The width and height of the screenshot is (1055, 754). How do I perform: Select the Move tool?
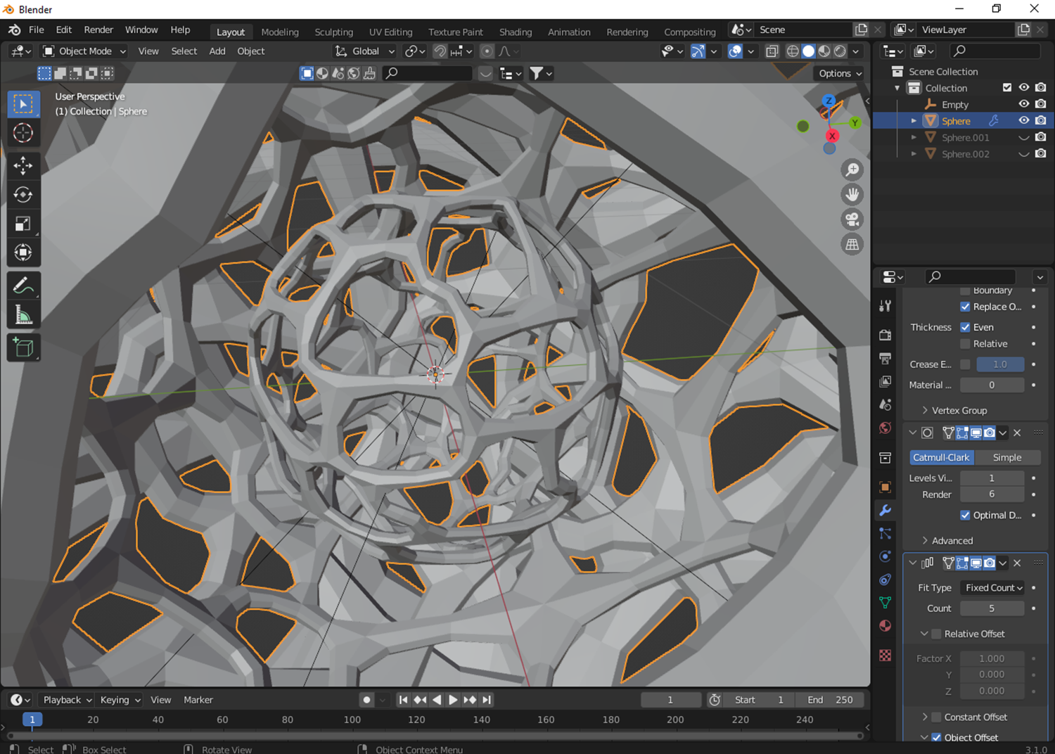point(23,166)
